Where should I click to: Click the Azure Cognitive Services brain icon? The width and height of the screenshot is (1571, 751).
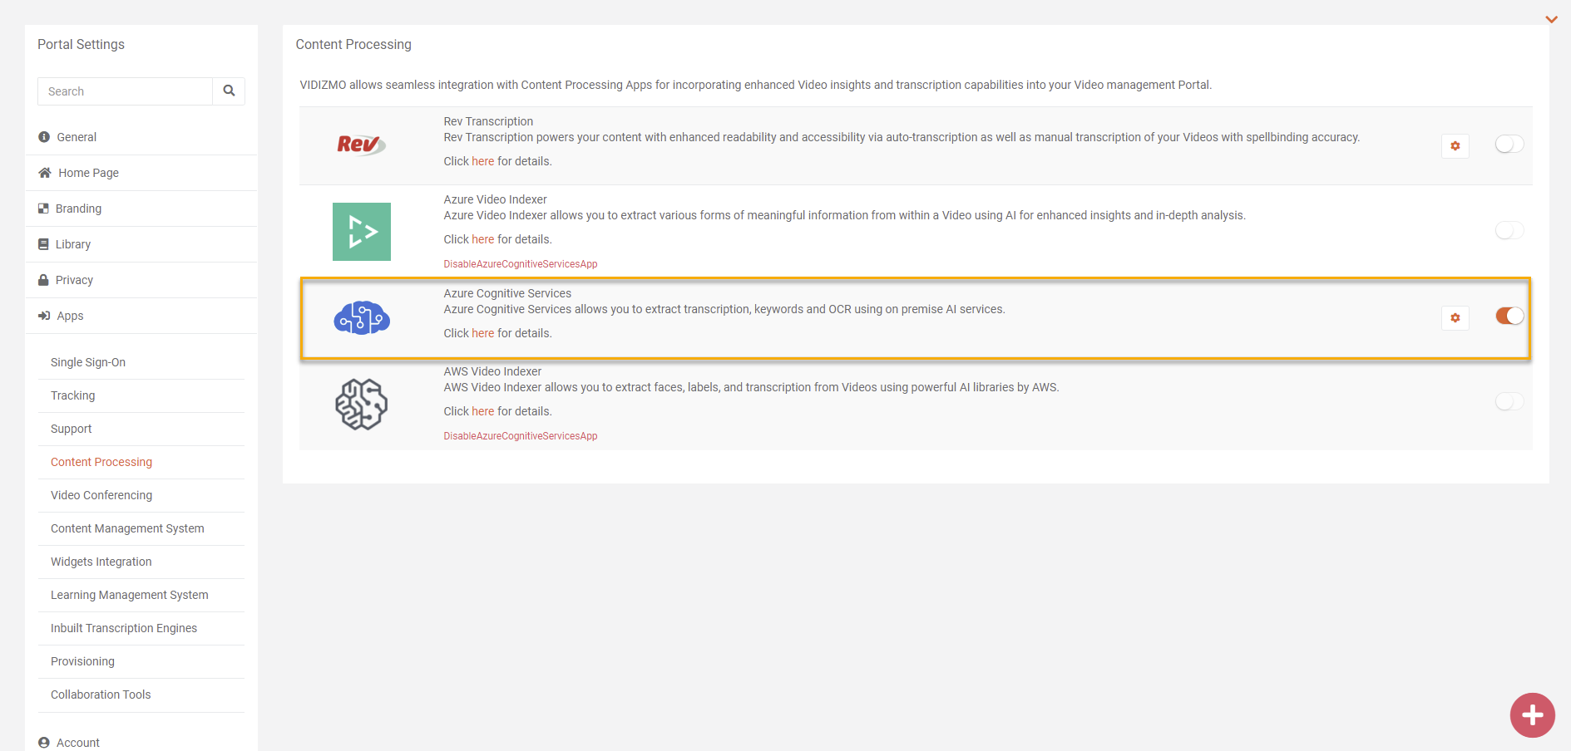[361, 318]
